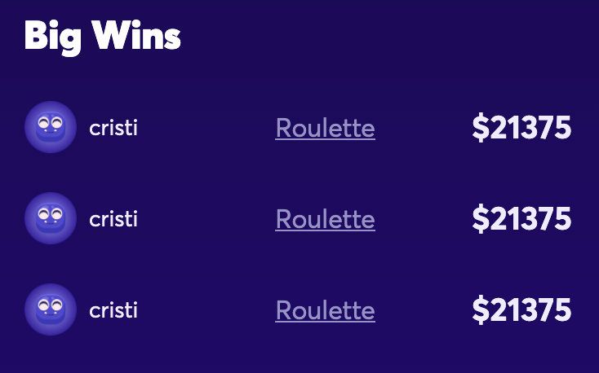Click the top $21375 win amount
The height and width of the screenshot is (373, 599).
click(x=521, y=128)
